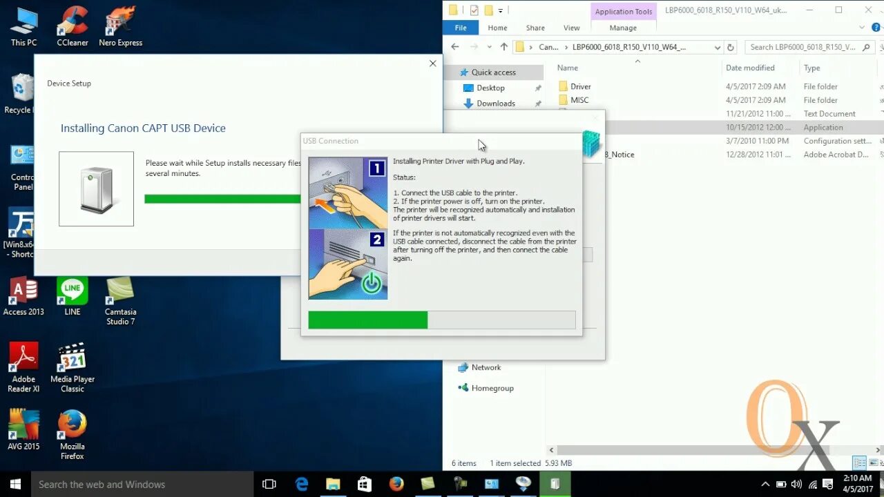The width and height of the screenshot is (884, 497).
Task: Open the AVG 2015 desktop shortcut
Action: [23, 430]
